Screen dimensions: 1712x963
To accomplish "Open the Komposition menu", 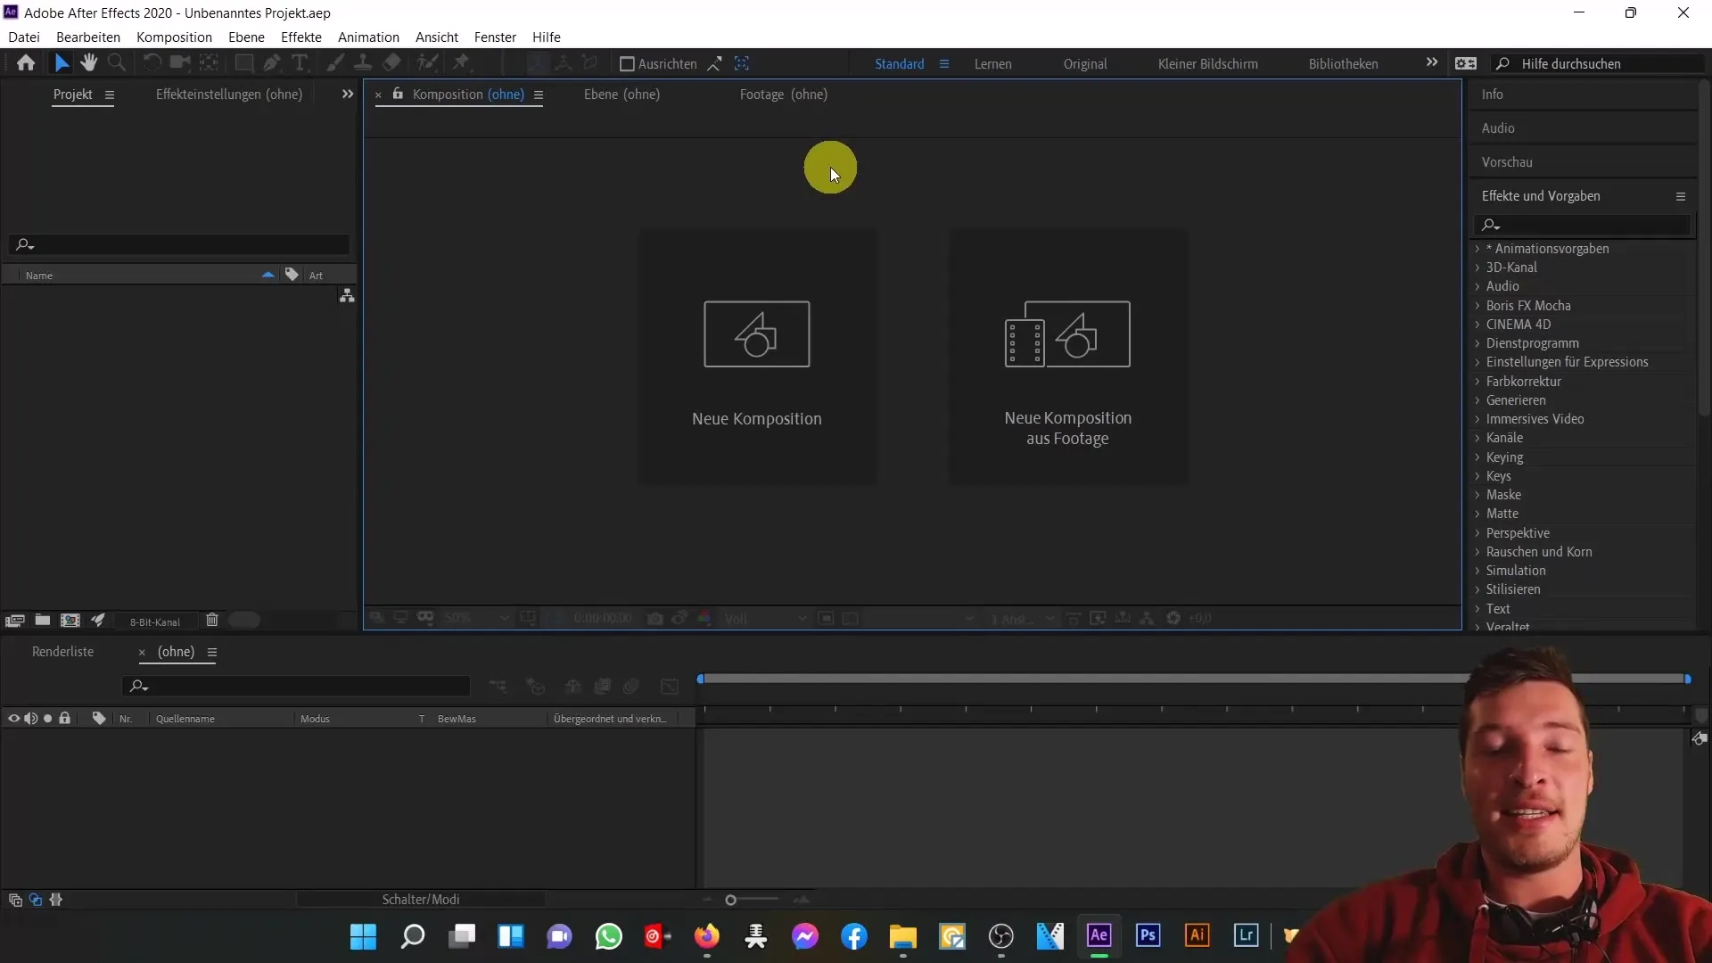I will click(x=173, y=37).
